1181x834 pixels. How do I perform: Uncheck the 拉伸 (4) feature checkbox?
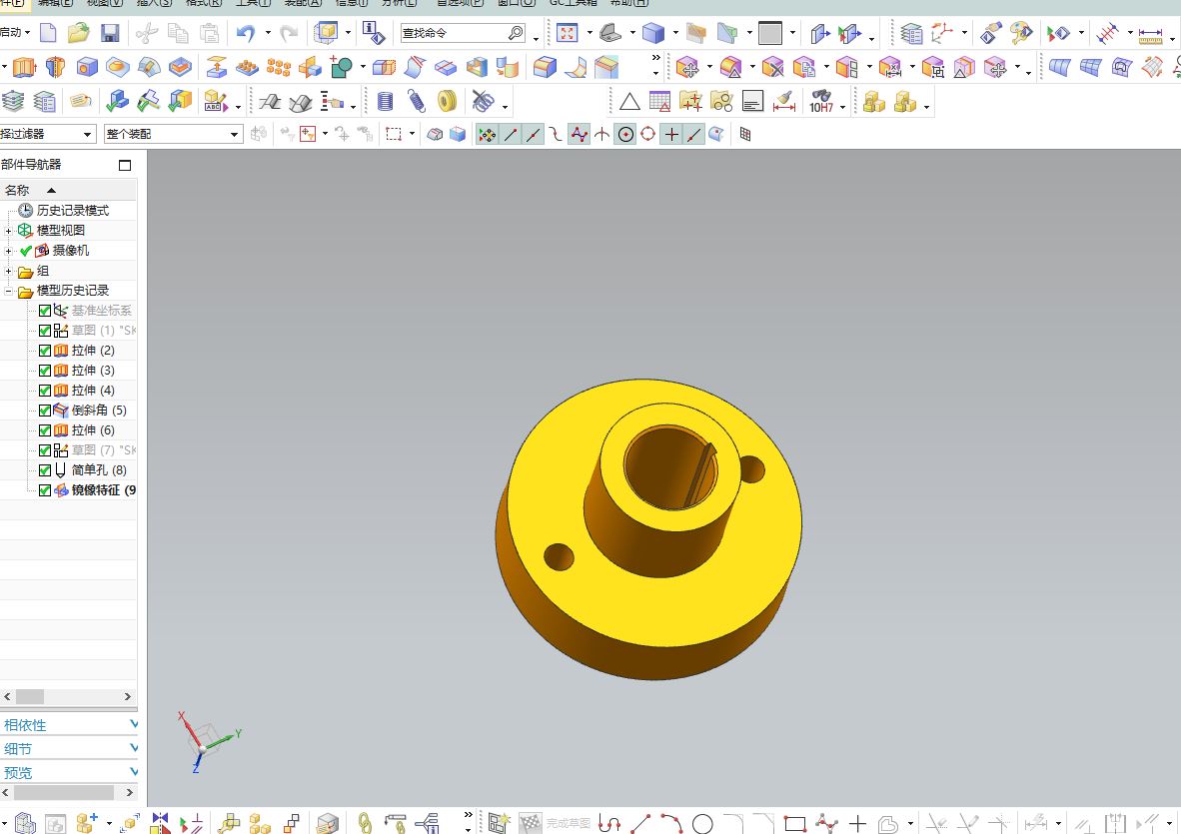tap(44, 390)
